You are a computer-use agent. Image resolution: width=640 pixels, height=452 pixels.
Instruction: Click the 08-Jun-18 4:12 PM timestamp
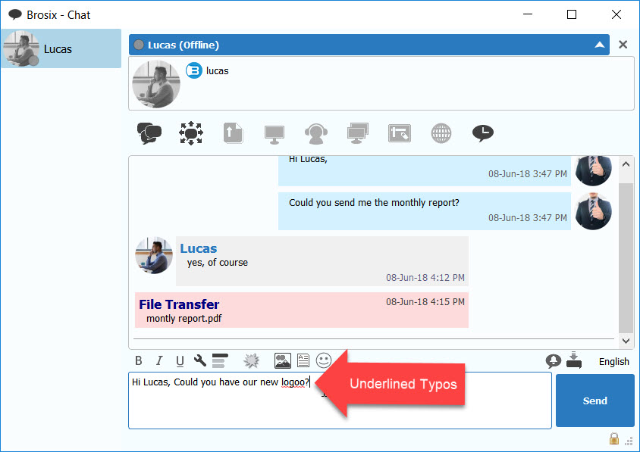425,278
